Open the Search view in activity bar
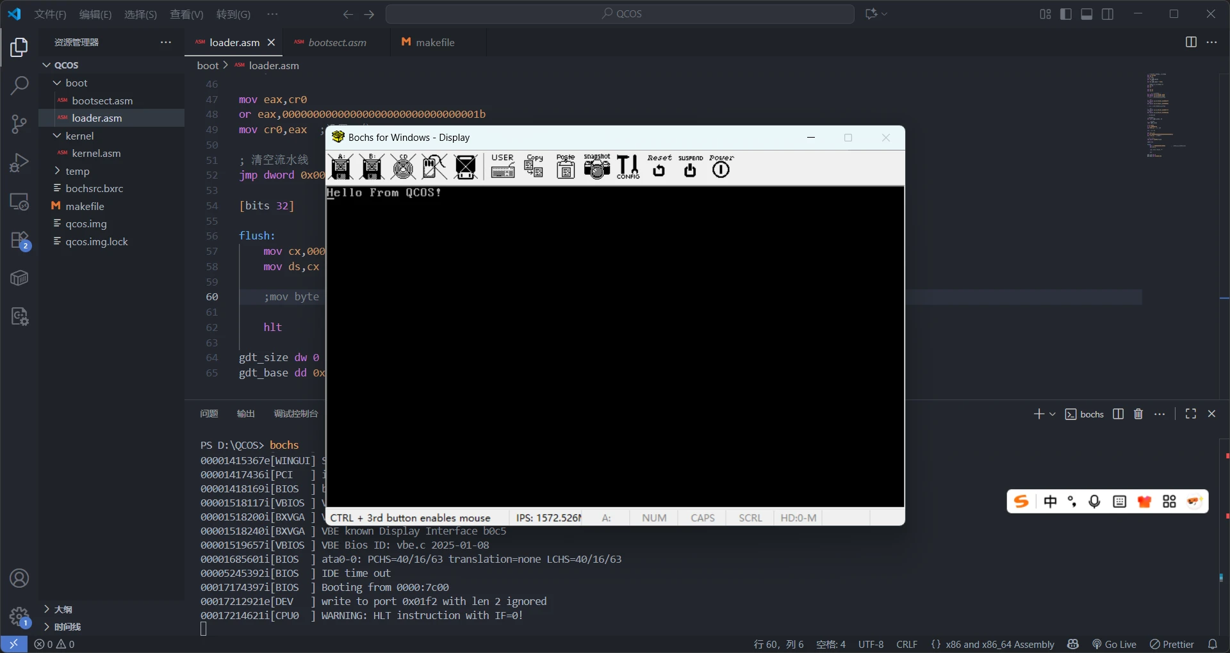1230x653 pixels. click(x=19, y=85)
